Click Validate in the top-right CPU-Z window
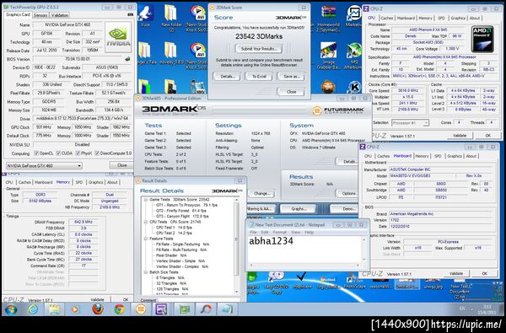506x333 pixels. pos(460,136)
